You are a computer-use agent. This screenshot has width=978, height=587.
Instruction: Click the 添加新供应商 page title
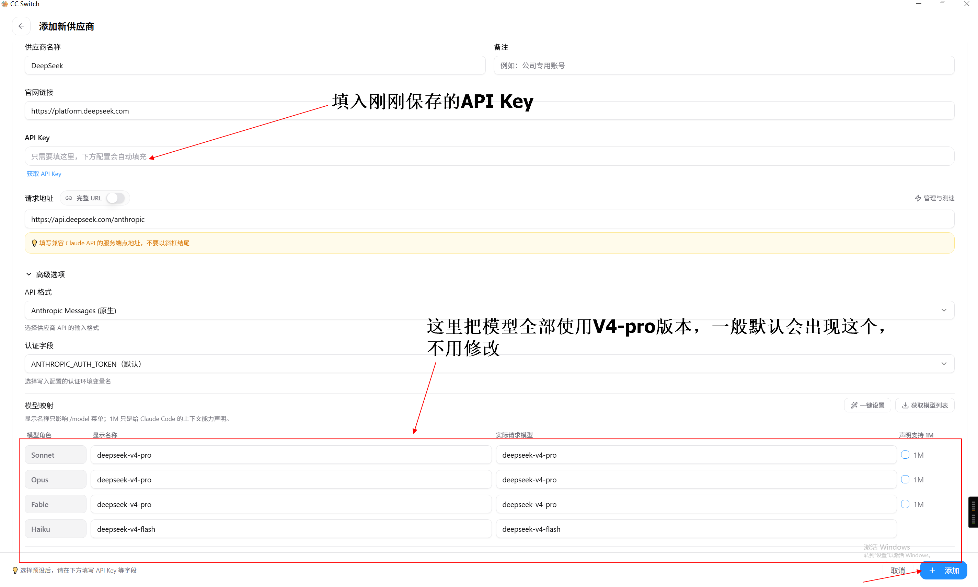(67, 26)
